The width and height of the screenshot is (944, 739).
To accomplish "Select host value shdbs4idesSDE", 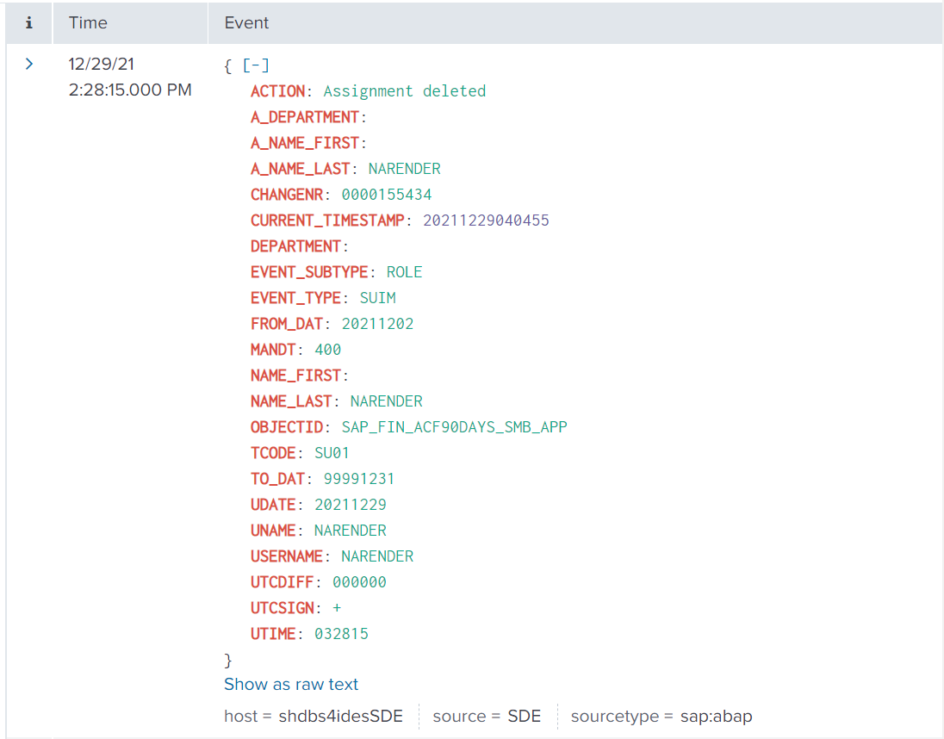I will tap(340, 716).
